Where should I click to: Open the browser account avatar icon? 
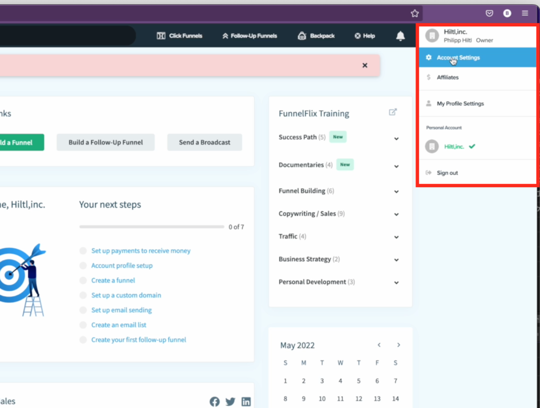coord(507,13)
